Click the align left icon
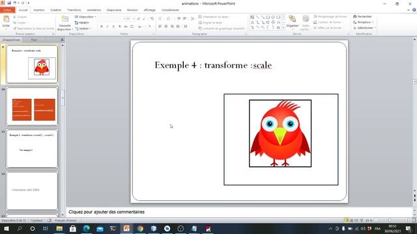The width and height of the screenshot is (417, 234). [160, 27]
